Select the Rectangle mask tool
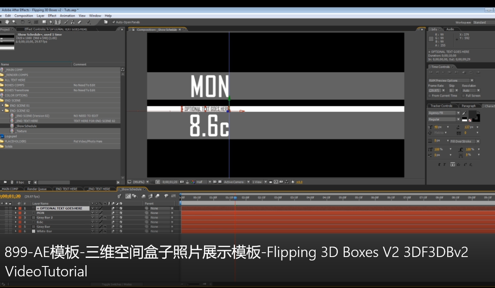 (44, 22)
